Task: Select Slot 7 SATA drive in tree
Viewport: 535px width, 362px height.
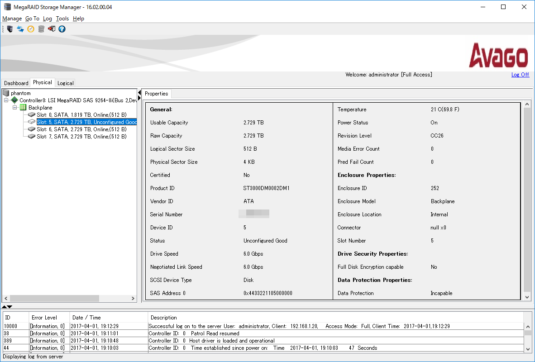Action: point(81,136)
